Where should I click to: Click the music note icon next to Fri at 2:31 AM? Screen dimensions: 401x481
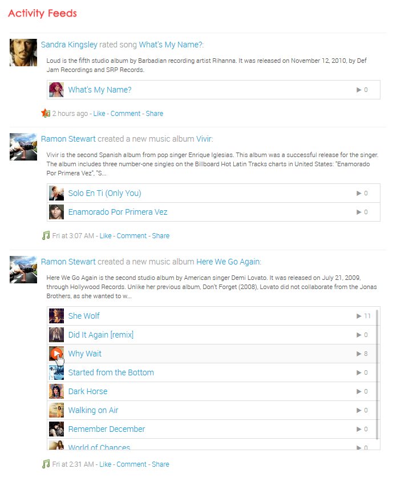(46, 464)
